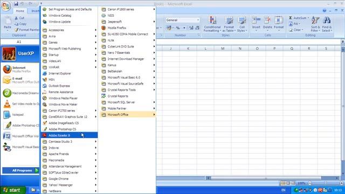Open Internet Download Manager menu entry
This screenshot has height=194, width=345.
pyautogui.click(x=128, y=59)
